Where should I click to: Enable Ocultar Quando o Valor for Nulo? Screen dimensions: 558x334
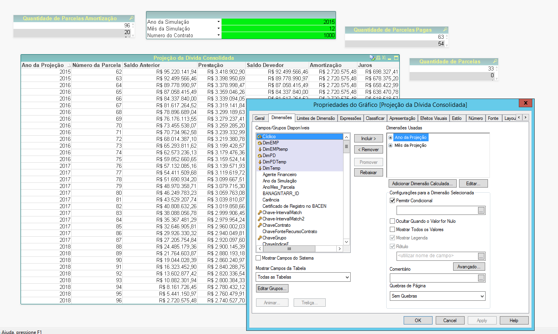point(393,221)
